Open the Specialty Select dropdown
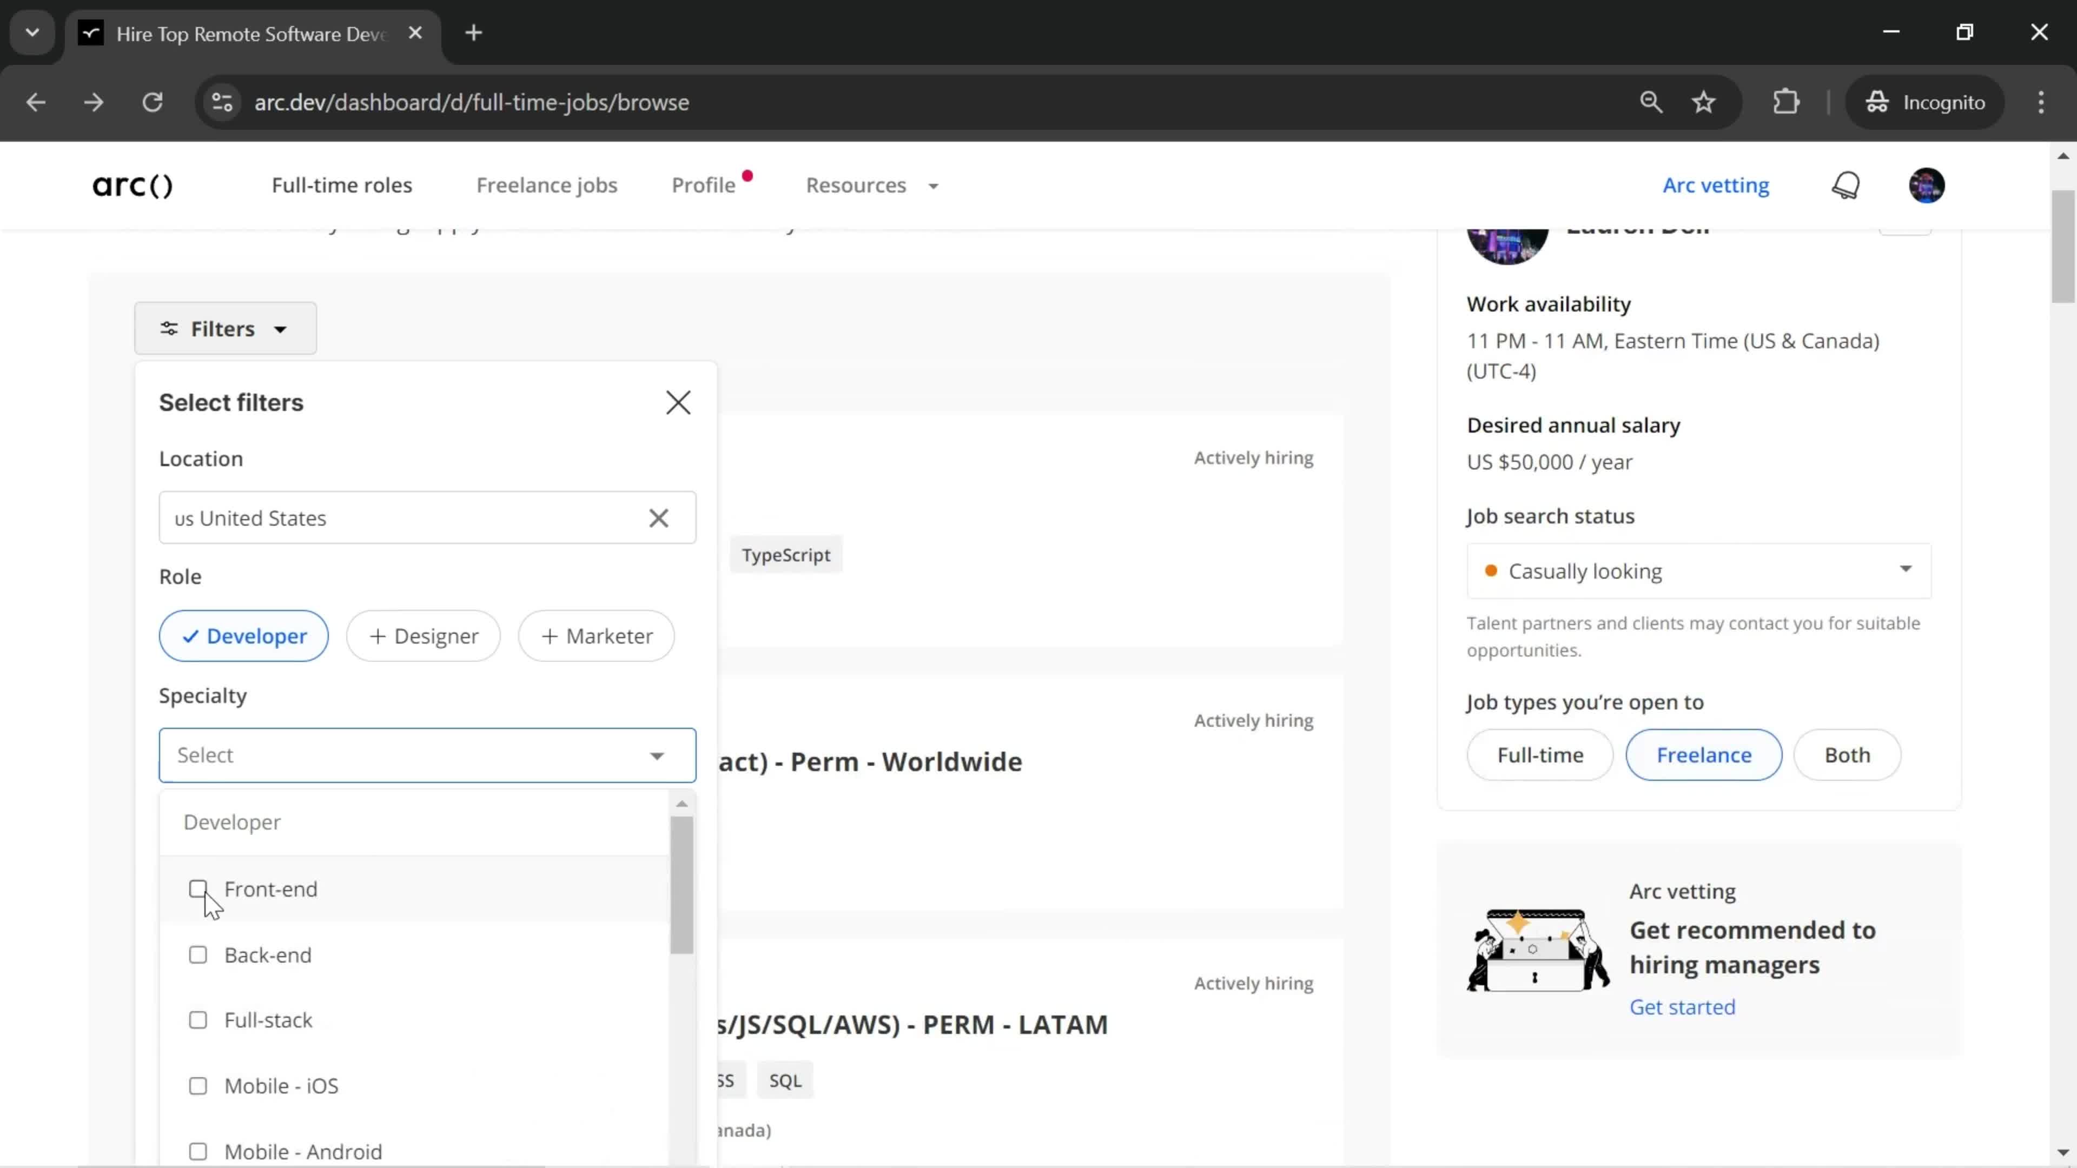 click(x=427, y=755)
